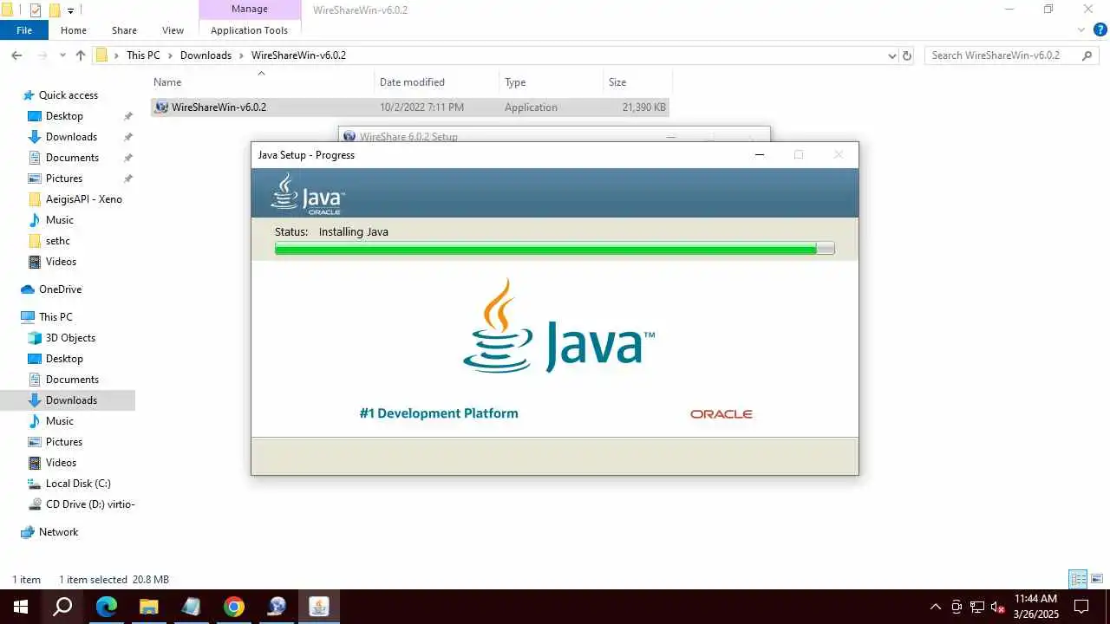
Task: Click the muted volume tray icon
Action: [998, 608]
